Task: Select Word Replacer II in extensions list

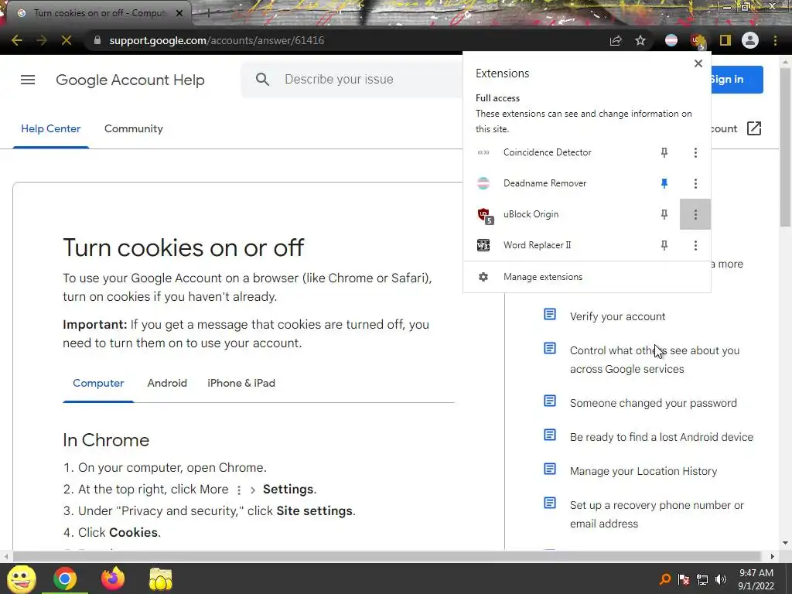Action: (537, 245)
